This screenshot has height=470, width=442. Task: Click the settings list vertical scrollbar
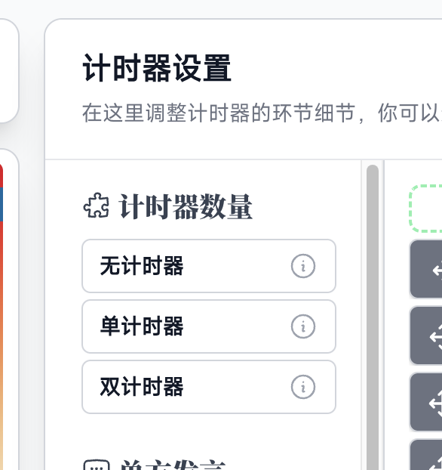tap(373, 317)
